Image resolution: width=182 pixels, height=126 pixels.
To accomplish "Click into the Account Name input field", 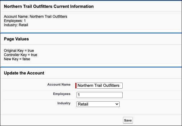I will point(99,86).
